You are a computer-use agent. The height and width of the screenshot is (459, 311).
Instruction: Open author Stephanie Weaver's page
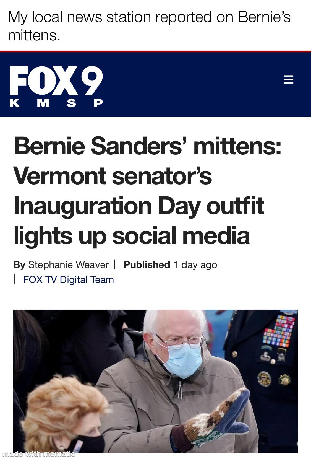click(x=68, y=265)
